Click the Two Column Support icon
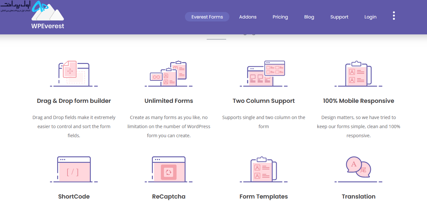Image resolution: width=427 pixels, height=206 pixels. (263, 74)
